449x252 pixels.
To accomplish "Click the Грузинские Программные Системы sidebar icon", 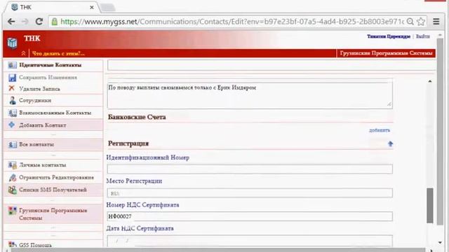I will [13, 211].
